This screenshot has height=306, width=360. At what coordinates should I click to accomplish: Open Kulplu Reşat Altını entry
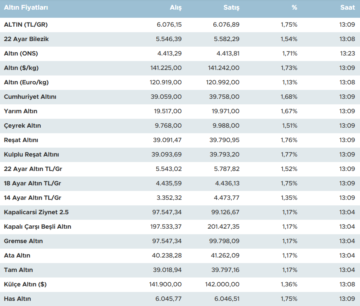pos(31,154)
